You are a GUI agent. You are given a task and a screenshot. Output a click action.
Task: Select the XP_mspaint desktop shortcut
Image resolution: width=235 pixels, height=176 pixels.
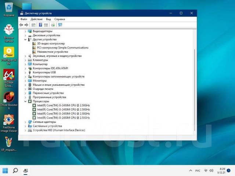(x=9, y=144)
